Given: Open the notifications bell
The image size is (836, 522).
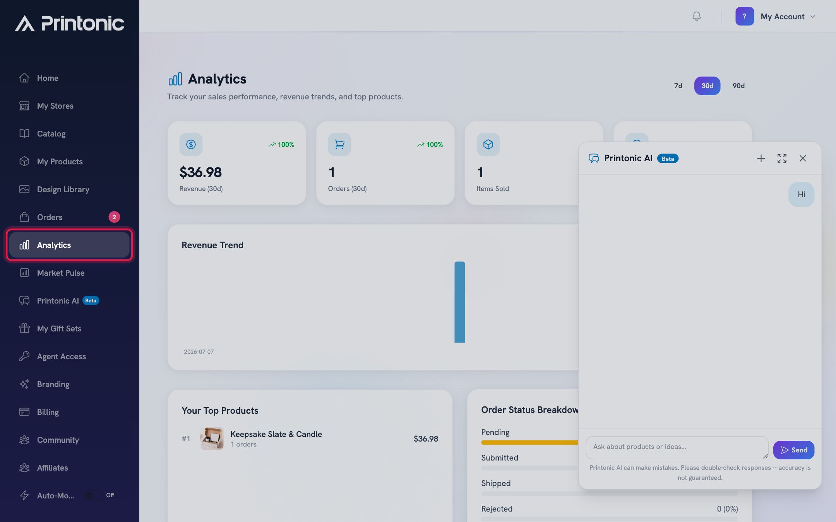Looking at the screenshot, I should pyautogui.click(x=696, y=16).
